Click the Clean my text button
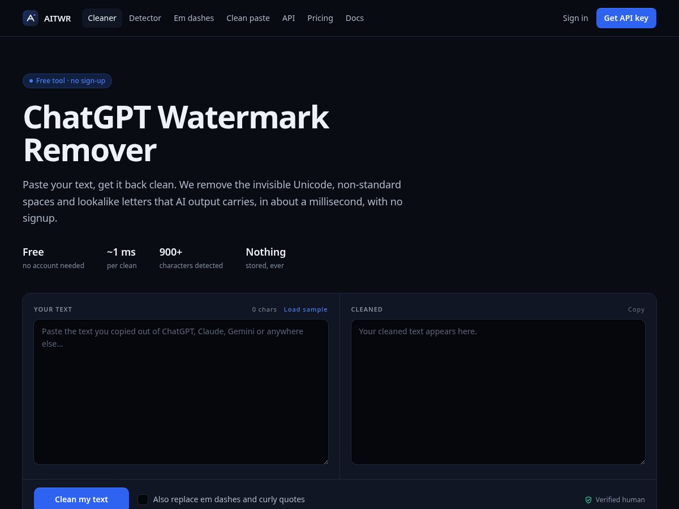Viewport: 679px width, 509px height. (81, 499)
